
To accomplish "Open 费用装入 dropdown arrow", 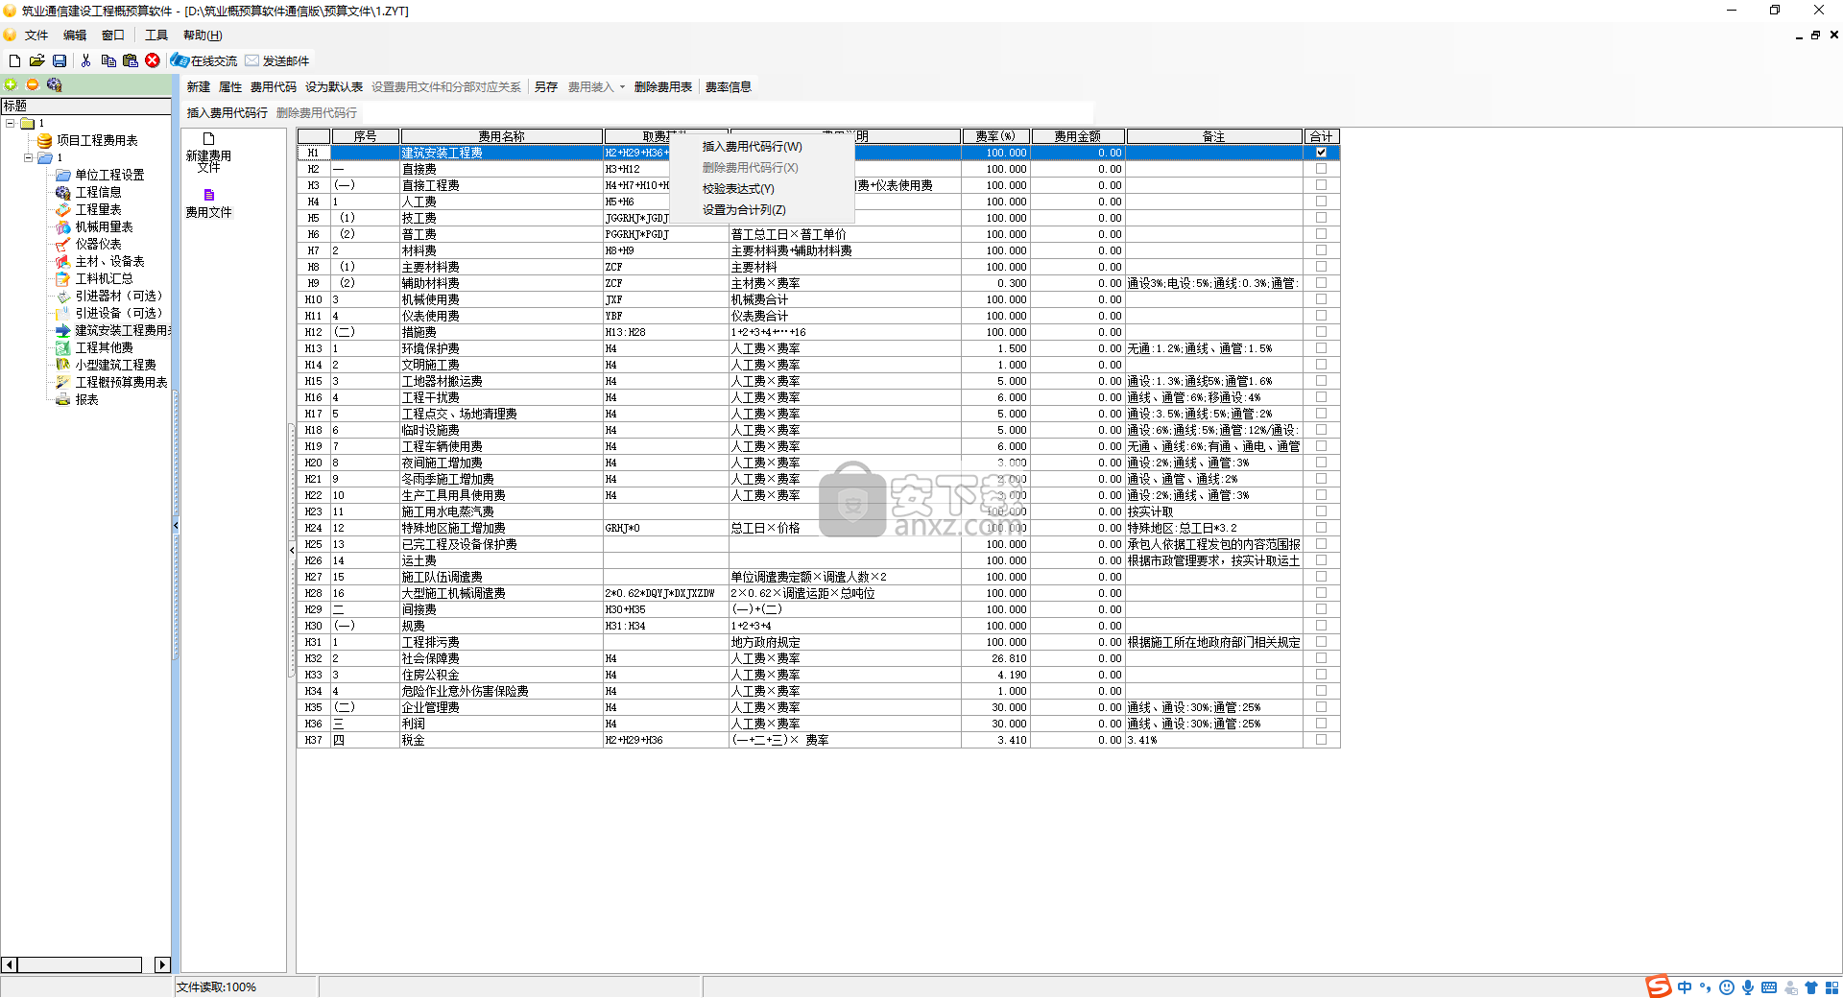I will pyautogui.click(x=622, y=87).
